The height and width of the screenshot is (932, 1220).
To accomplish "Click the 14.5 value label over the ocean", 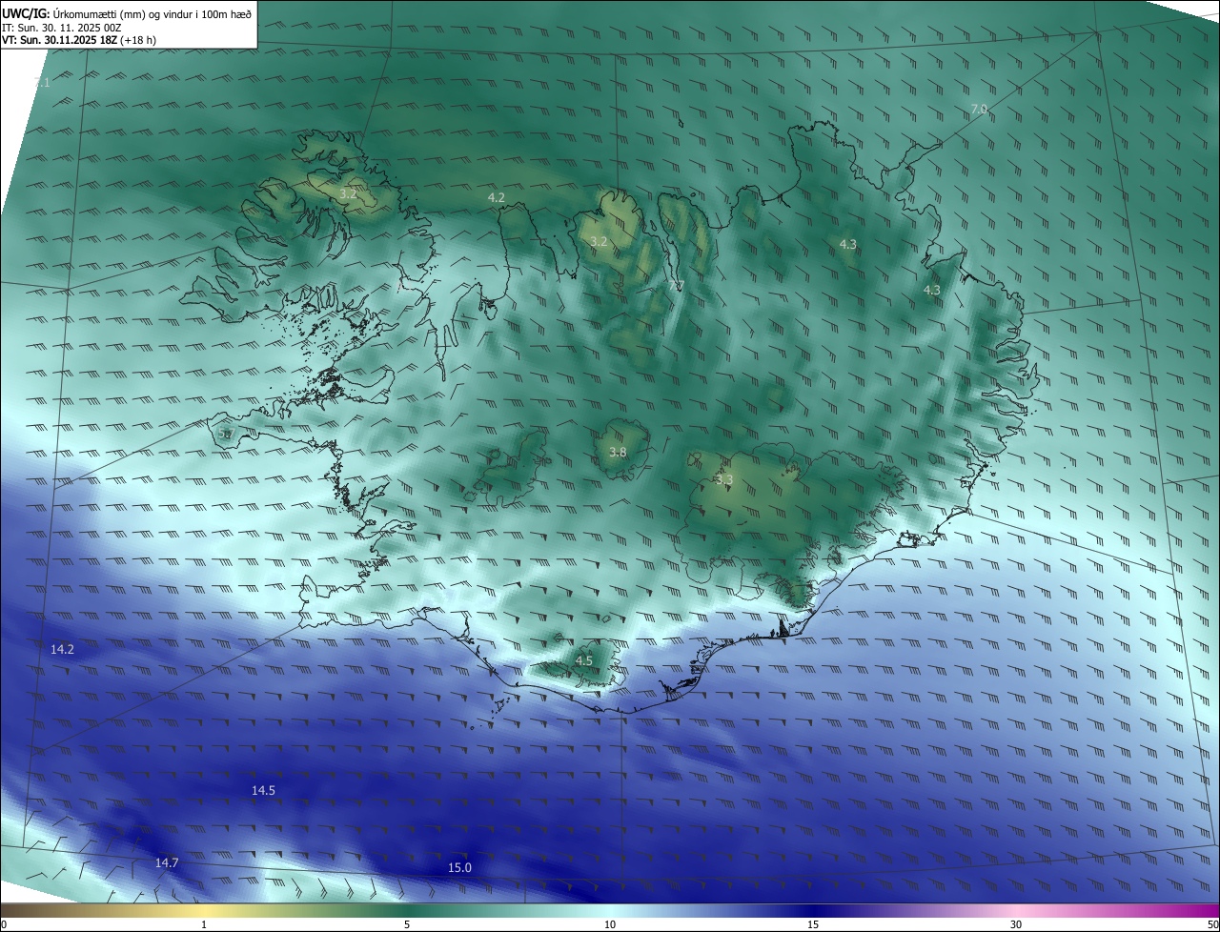I will 263,790.
